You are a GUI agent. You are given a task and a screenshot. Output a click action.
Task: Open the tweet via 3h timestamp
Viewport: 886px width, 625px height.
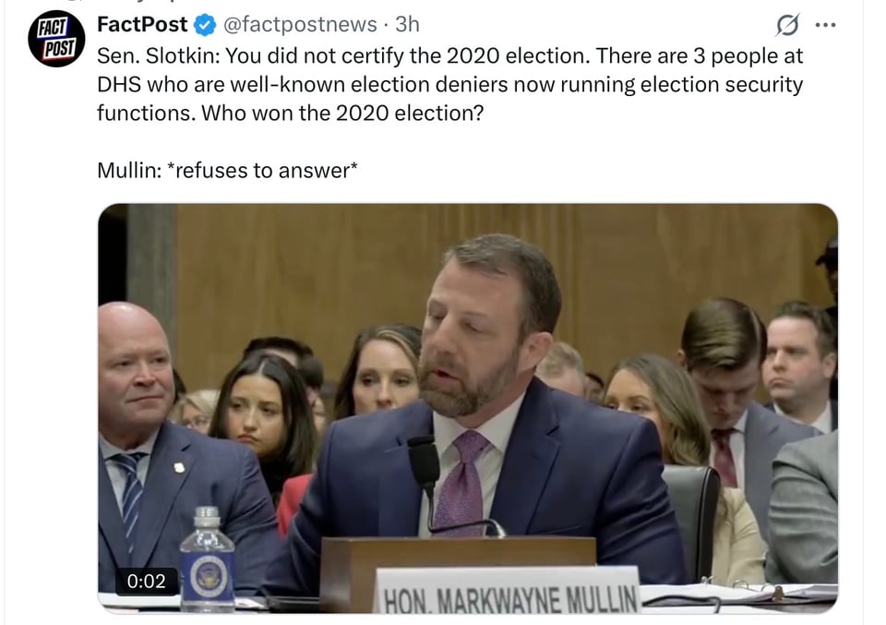[x=407, y=25]
